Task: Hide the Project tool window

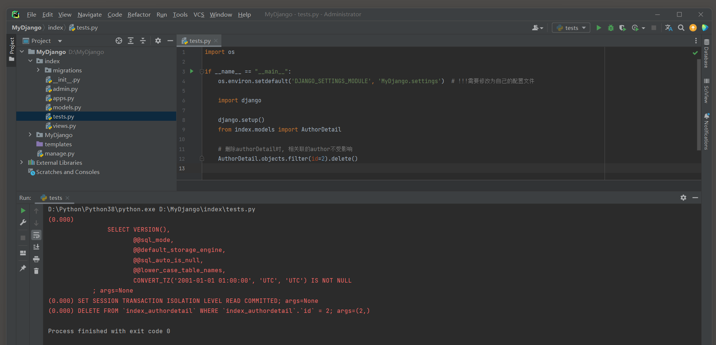Action: [170, 41]
